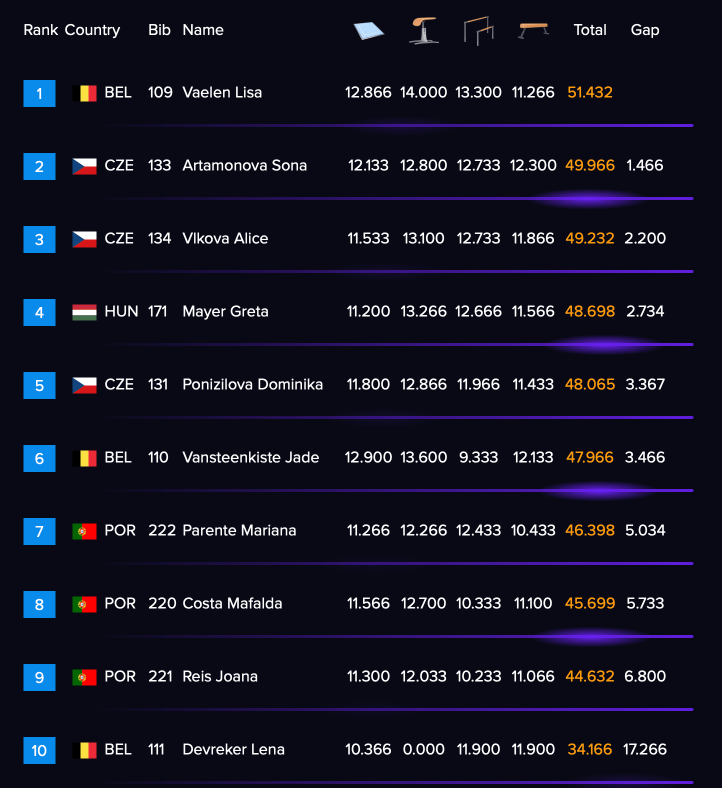Screen dimensions: 722x788
Task: Select the uneven bars apparatus icon
Action: coord(478,31)
